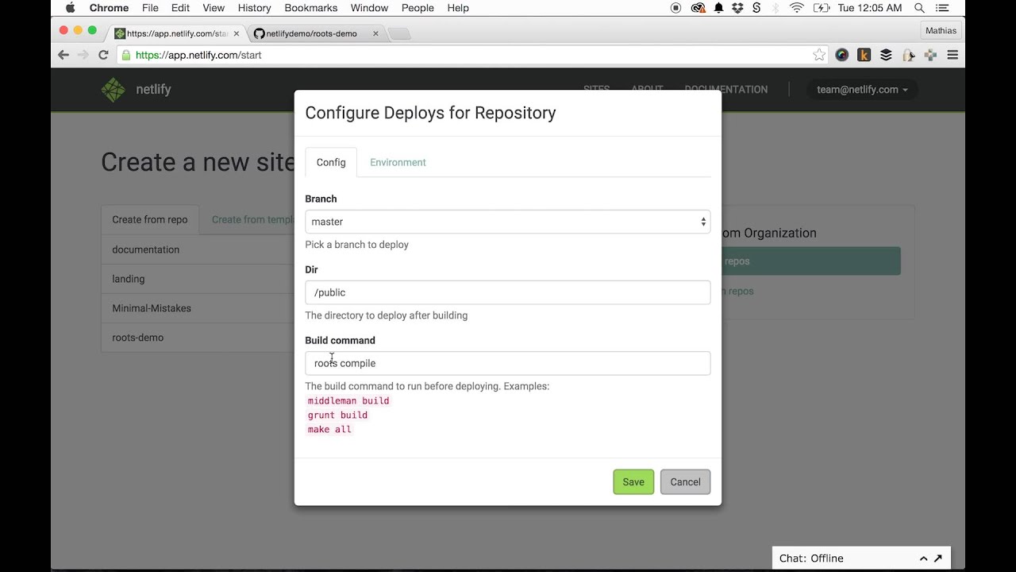Click the browser forward arrow
This screenshot has width=1016, height=572.
click(x=83, y=55)
